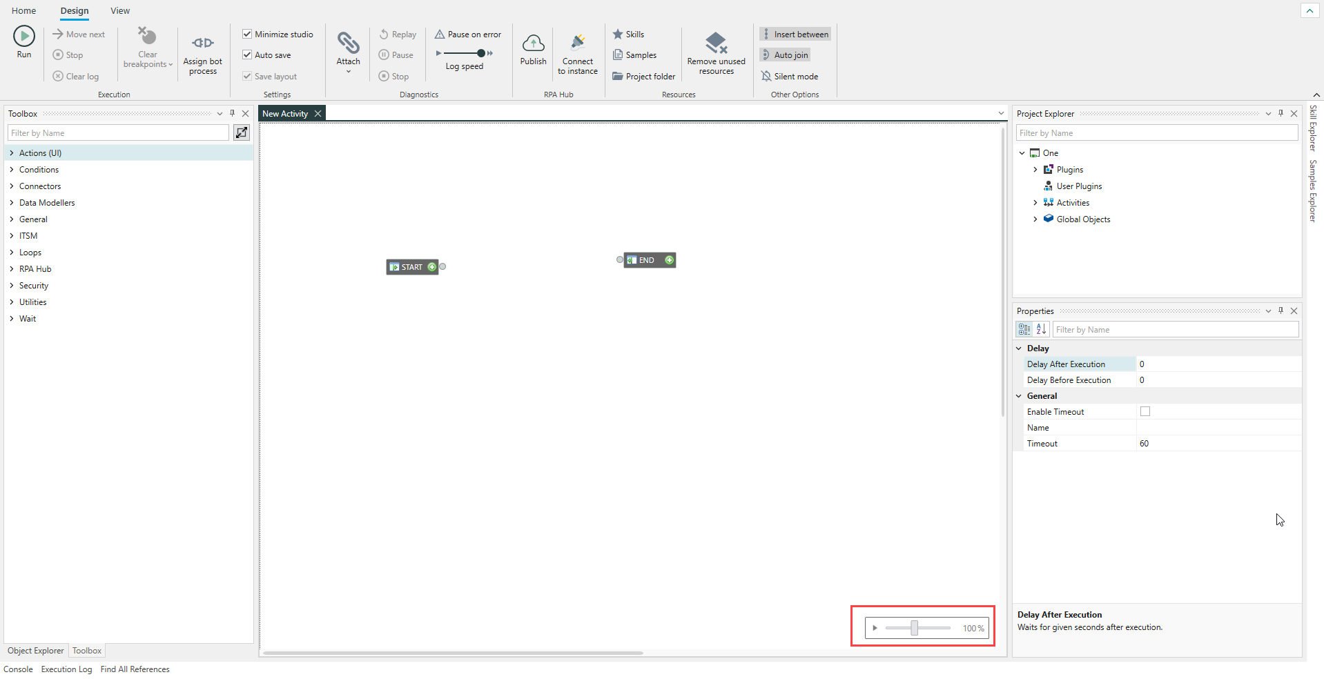Expand Data Modellers category
The width and height of the screenshot is (1324, 679).
click(12, 203)
